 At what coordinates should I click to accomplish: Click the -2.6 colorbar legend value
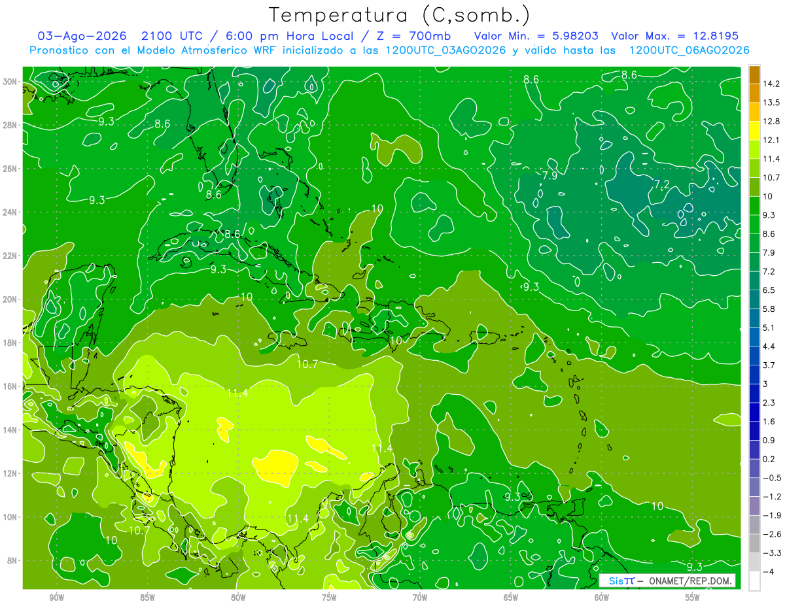click(x=772, y=534)
